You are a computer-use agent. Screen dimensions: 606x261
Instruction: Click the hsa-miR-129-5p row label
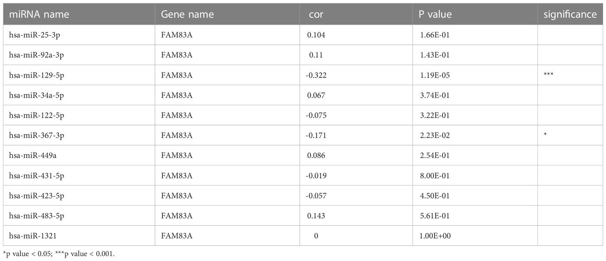coord(35,75)
